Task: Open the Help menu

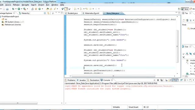Action: [x=62, y=5]
